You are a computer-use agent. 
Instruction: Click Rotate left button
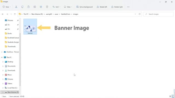pyautogui.click(x=102, y=7)
